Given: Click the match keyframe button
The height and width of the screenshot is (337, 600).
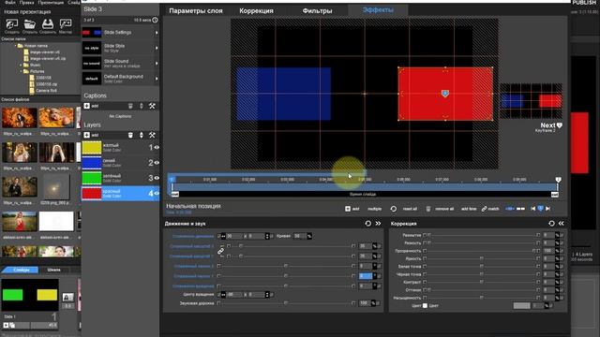Looking at the screenshot, I should point(490,209).
